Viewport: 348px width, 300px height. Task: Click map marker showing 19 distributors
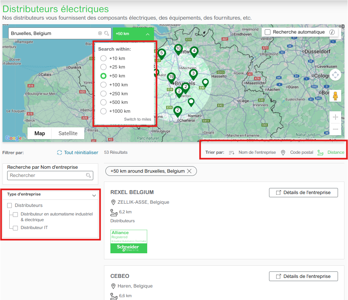[x=171, y=78]
